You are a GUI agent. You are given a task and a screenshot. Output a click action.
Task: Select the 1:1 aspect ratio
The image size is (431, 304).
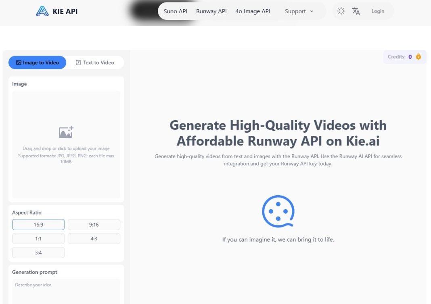(38, 238)
